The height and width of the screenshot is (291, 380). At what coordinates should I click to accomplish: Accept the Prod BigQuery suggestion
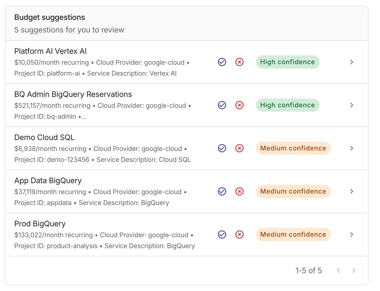coord(222,234)
